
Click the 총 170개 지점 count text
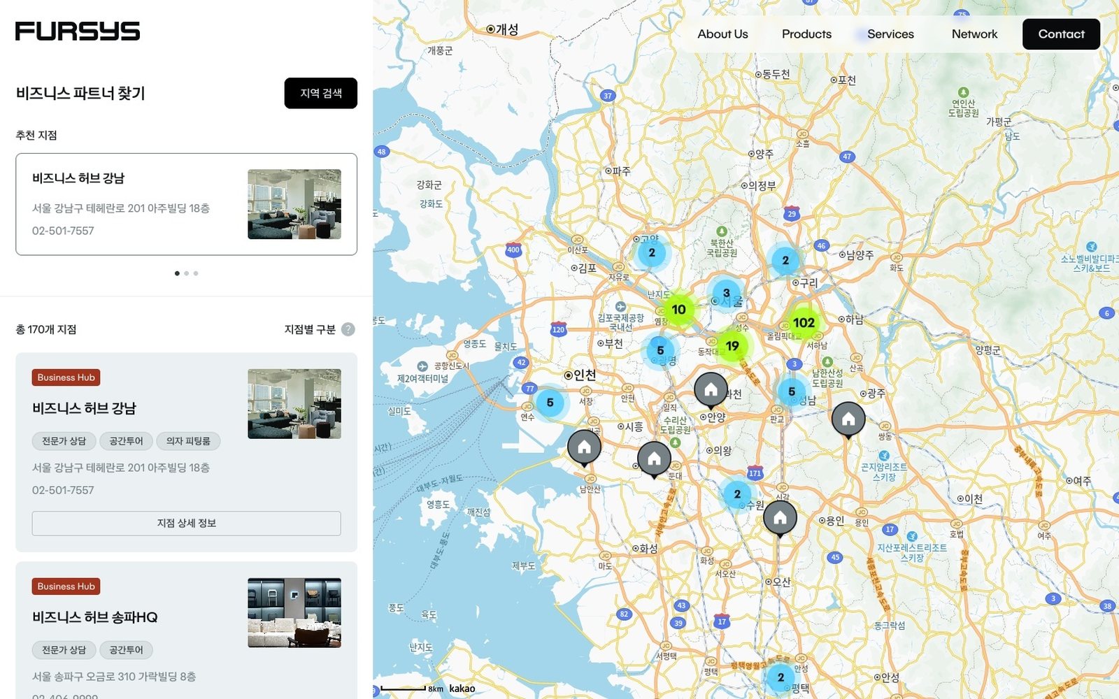point(46,329)
